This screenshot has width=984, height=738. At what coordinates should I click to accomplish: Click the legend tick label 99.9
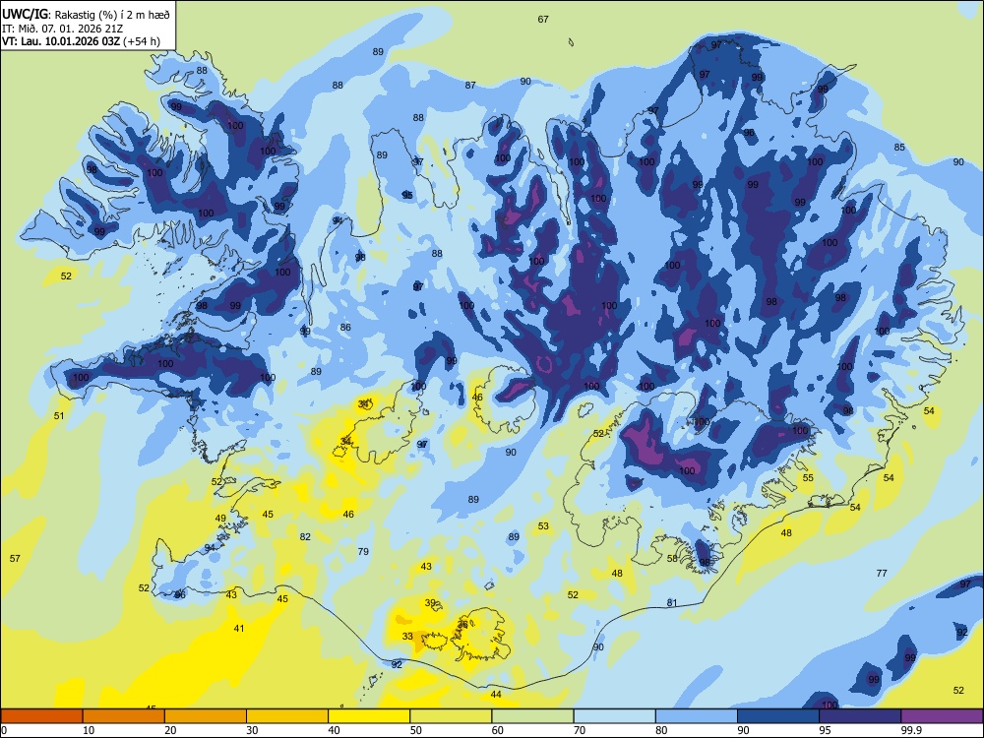click(x=910, y=730)
